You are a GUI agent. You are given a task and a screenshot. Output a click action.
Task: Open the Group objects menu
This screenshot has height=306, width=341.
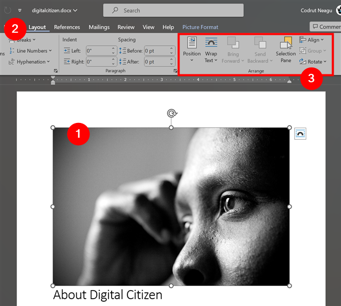(313, 51)
